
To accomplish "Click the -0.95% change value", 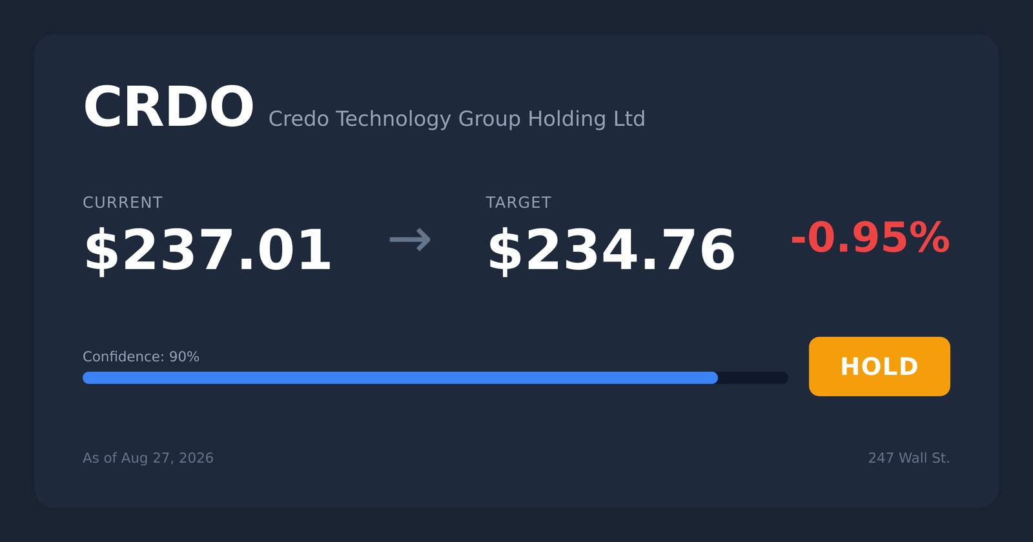I will pyautogui.click(x=870, y=237).
